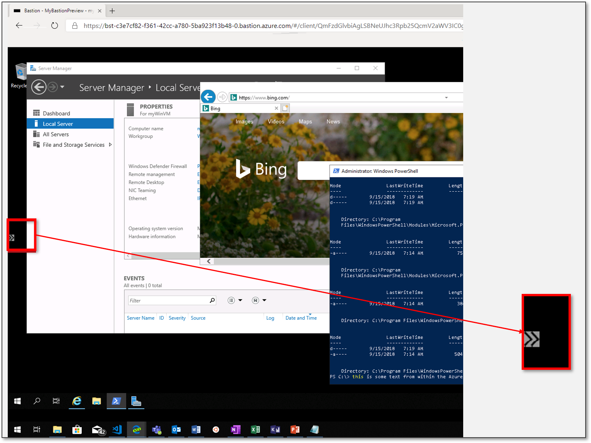Image resolution: width=591 pixels, height=443 pixels.
Task: Click PowerShell window title bar icon
Action: (x=336, y=171)
